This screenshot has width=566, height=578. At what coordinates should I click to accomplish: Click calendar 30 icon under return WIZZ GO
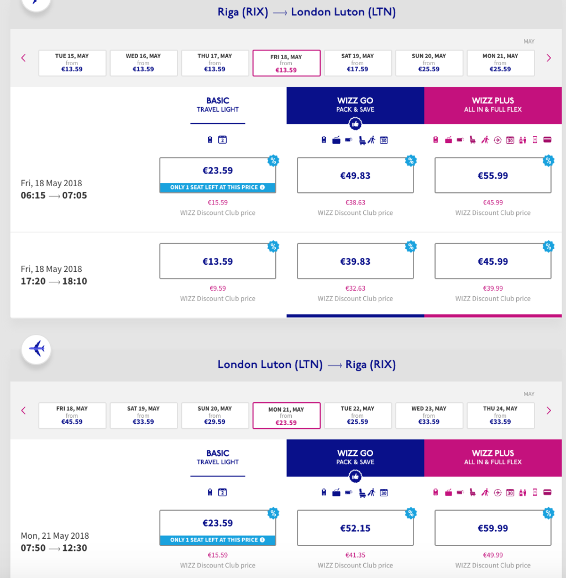coord(384,492)
